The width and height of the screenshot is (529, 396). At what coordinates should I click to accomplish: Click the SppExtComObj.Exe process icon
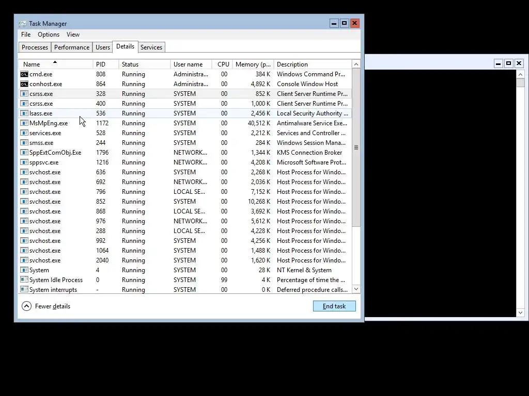click(24, 152)
